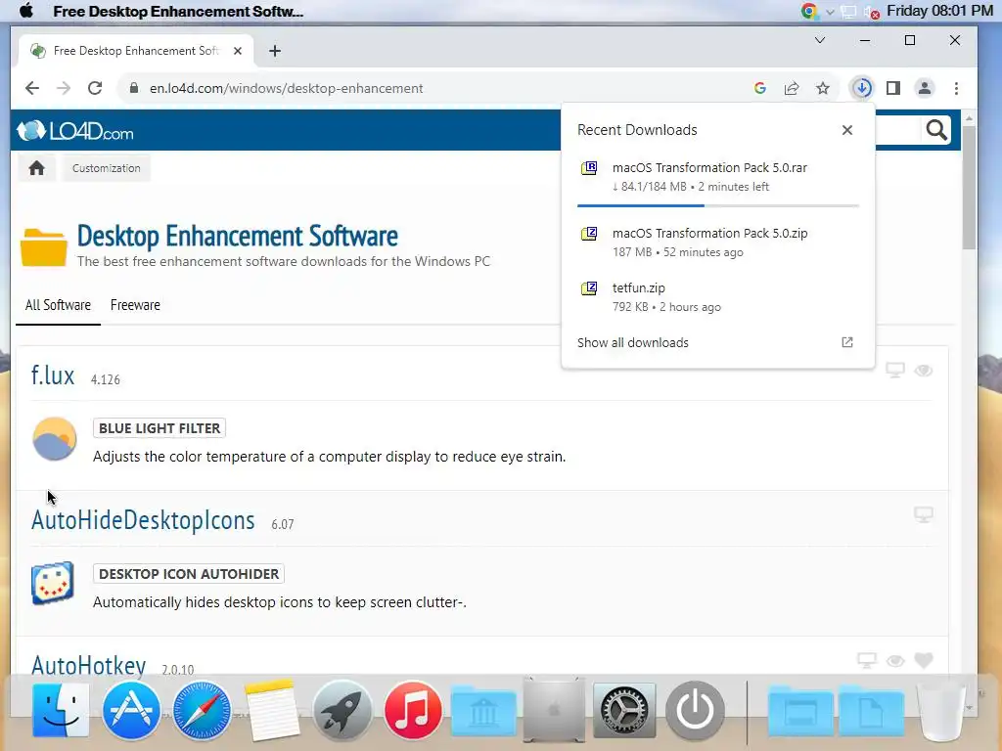Click the eye icon in f.lux row
The height and width of the screenshot is (751, 1002).
[x=924, y=371]
